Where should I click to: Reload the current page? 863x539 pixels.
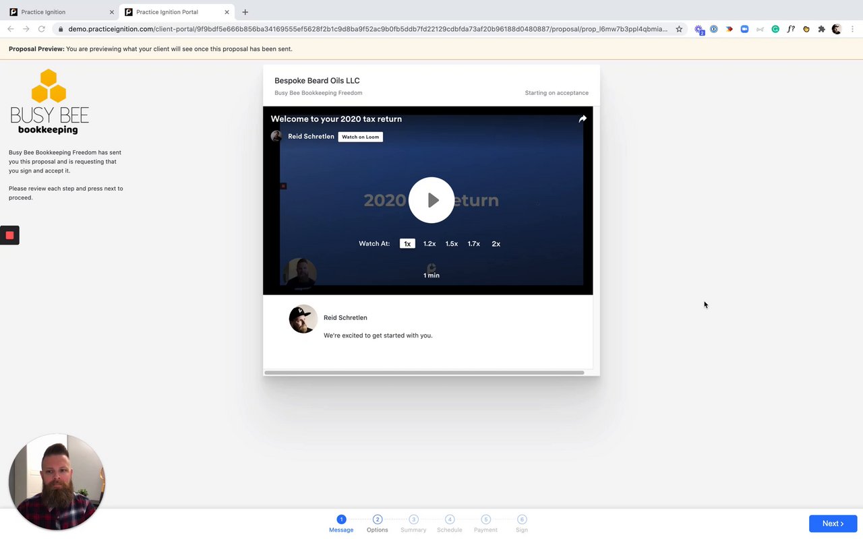[42, 29]
